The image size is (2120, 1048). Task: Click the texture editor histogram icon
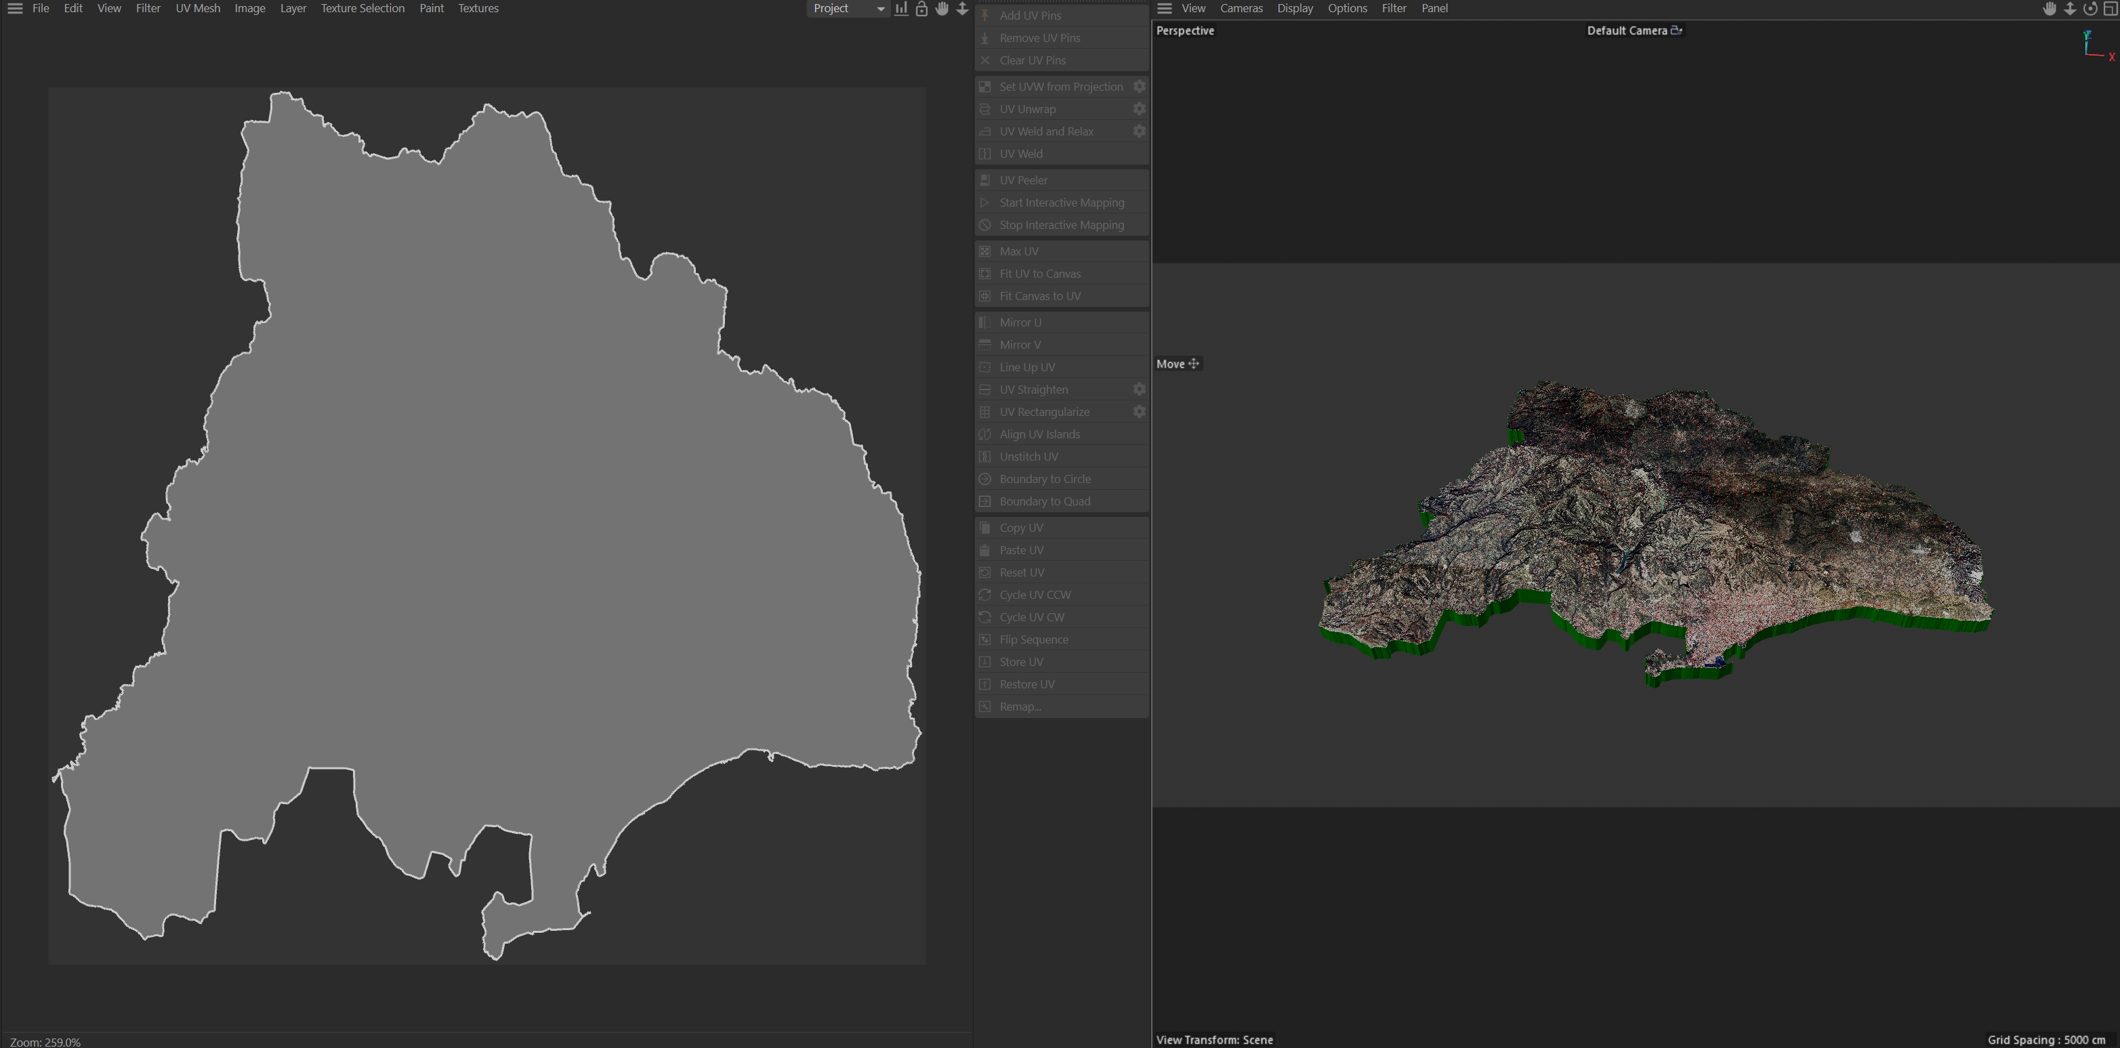pos(901,8)
